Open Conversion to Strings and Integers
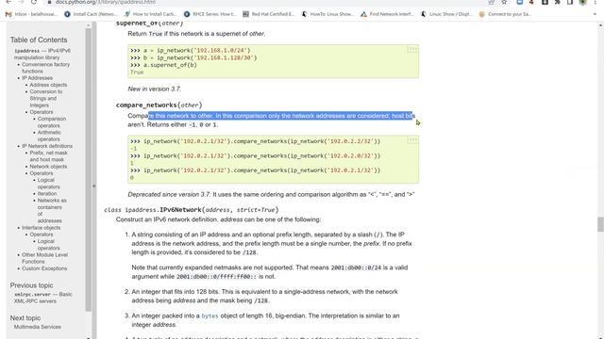The width and height of the screenshot is (604, 339). 46,98
